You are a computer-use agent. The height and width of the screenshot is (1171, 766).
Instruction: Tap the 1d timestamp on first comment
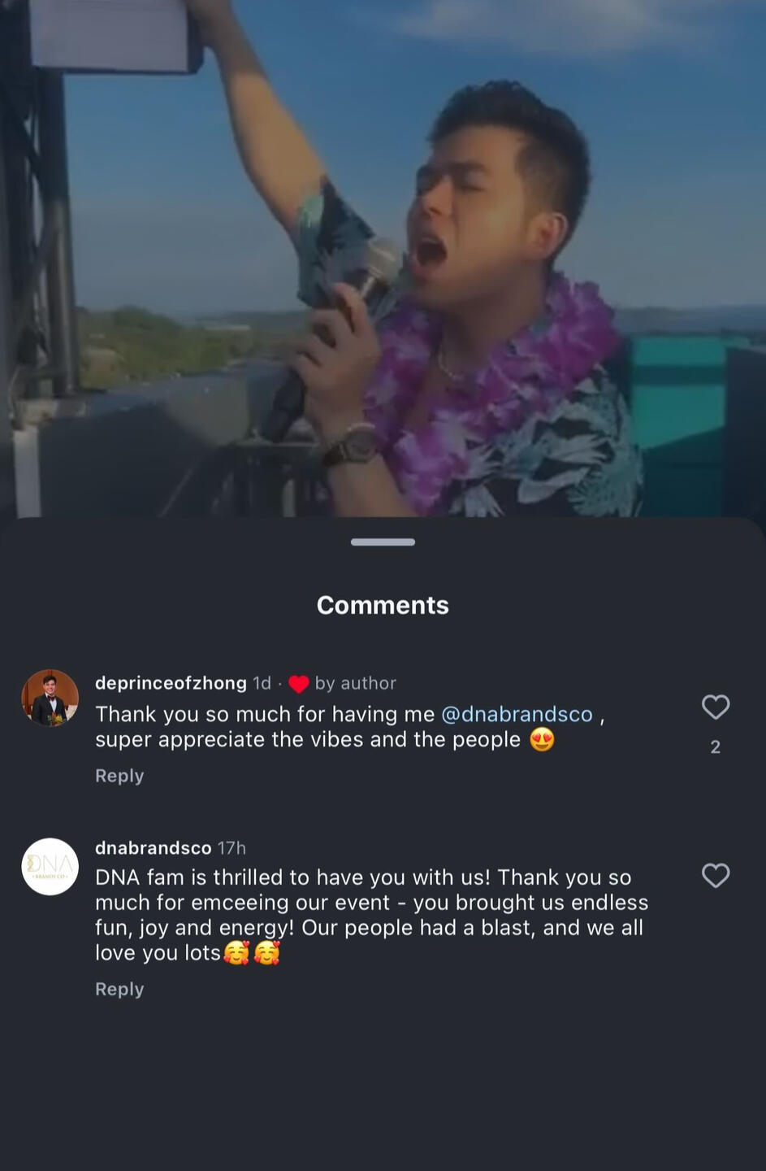tap(262, 683)
